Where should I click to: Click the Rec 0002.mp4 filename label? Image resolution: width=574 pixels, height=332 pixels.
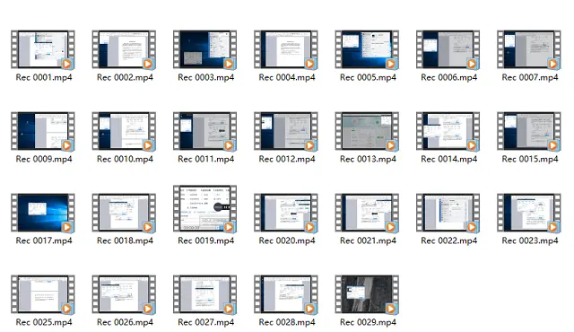[x=125, y=77]
